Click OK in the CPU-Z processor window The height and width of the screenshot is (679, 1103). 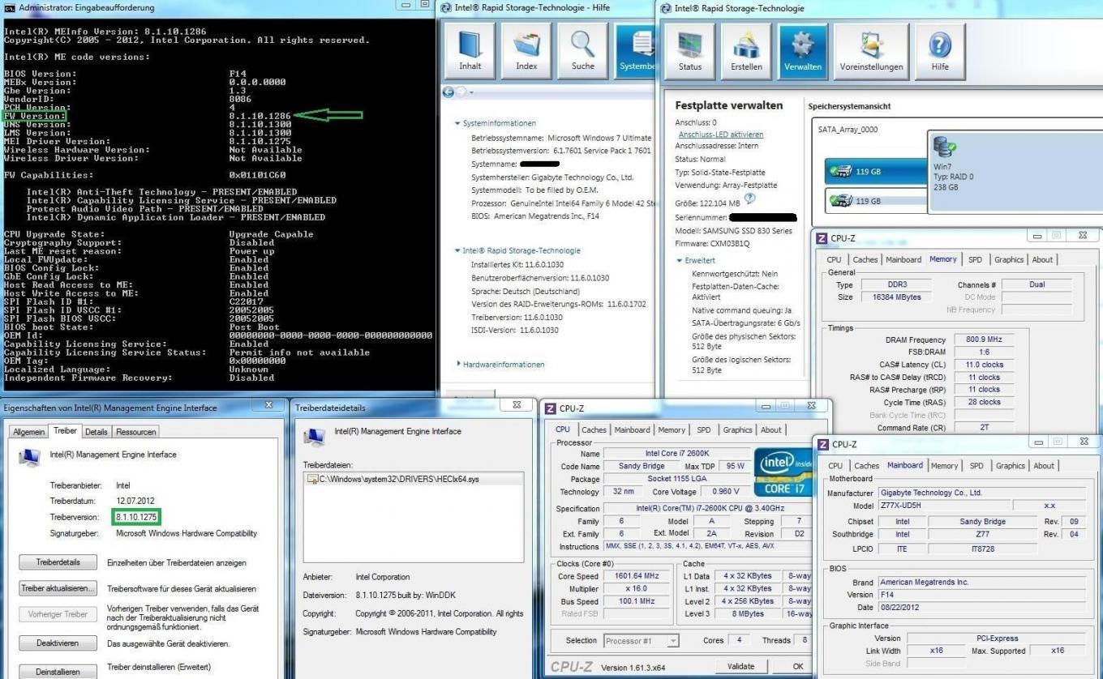(797, 666)
